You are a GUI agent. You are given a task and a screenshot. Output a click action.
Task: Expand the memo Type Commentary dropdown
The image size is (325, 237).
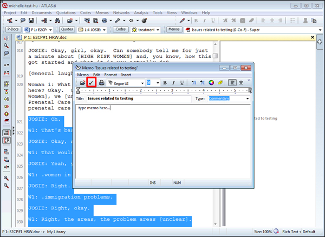pos(248,99)
